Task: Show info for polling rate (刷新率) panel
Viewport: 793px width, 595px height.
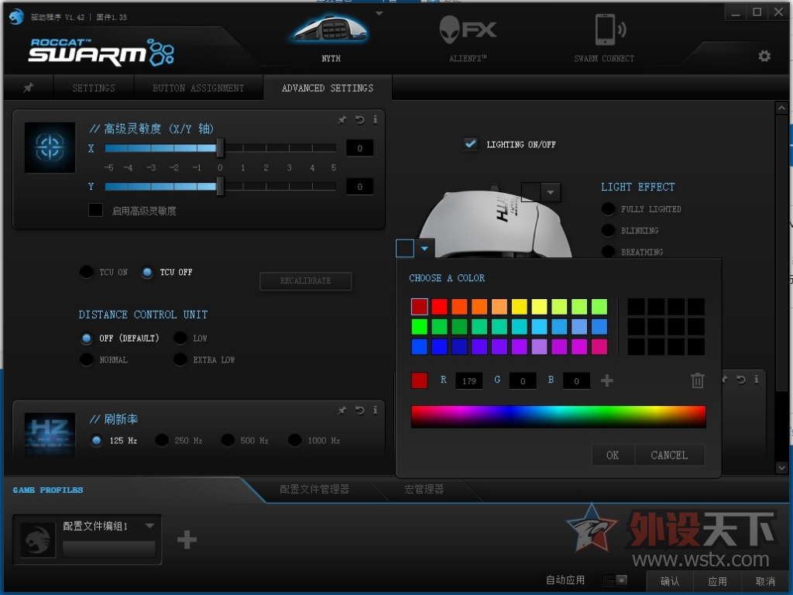Action: click(x=375, y=411)
